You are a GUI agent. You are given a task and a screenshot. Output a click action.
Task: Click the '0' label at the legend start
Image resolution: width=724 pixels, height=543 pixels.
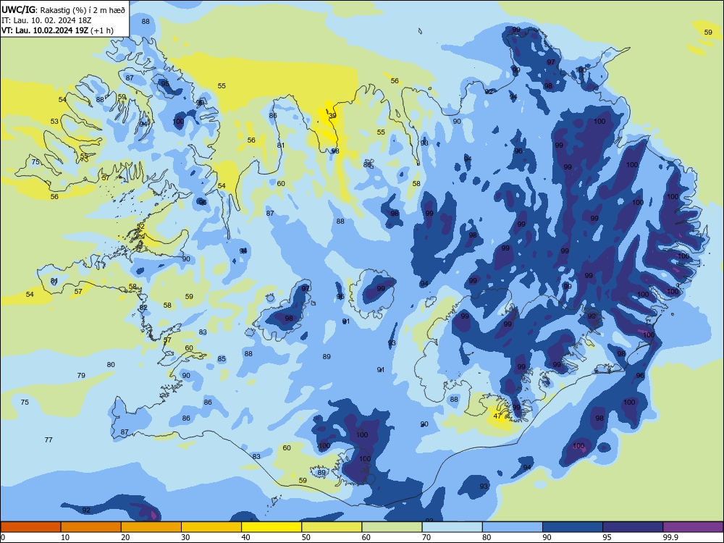3,537
